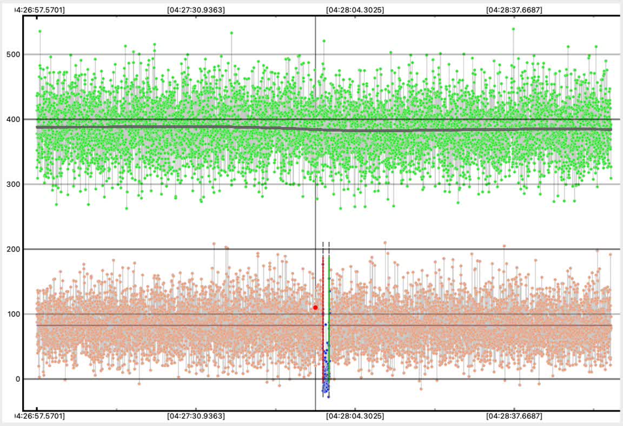Screen dimensions: 623x426
Task: Click upper axis timestamp 04:28:37.6687
Action: pyautogui.click(x=514, y=10)
